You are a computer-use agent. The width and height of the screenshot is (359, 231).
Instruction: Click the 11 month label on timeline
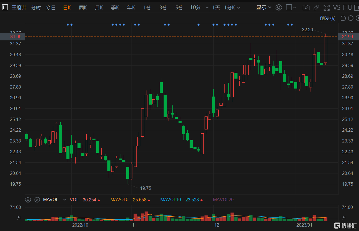point(135,225)
